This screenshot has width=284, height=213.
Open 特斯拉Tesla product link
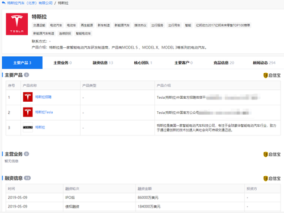(44, 112)
